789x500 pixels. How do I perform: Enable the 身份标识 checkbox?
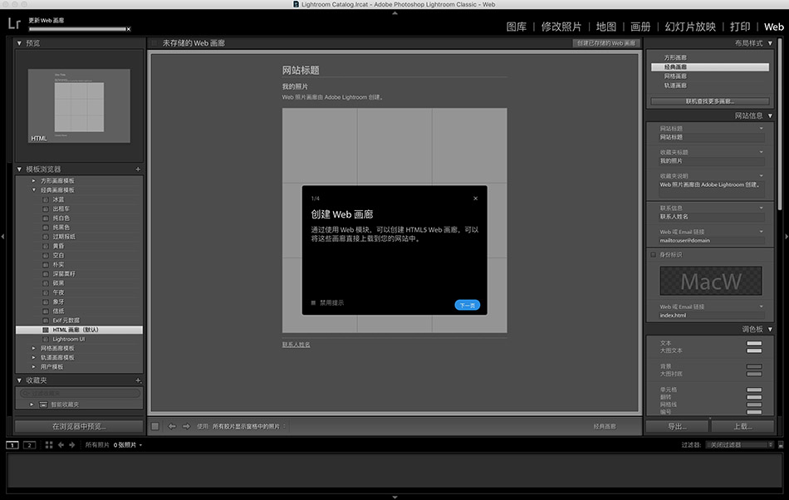click(653, 255)
